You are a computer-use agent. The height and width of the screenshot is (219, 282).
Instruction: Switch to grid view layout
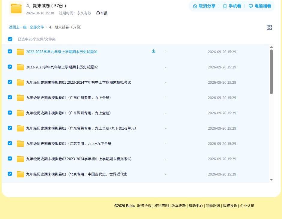(x=269, y=27)
